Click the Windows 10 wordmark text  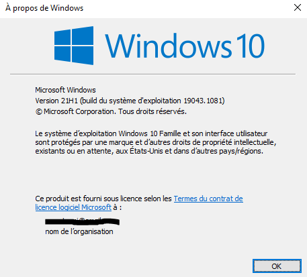185,46
